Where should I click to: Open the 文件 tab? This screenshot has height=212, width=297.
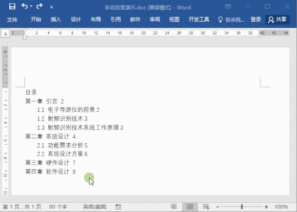13,19
